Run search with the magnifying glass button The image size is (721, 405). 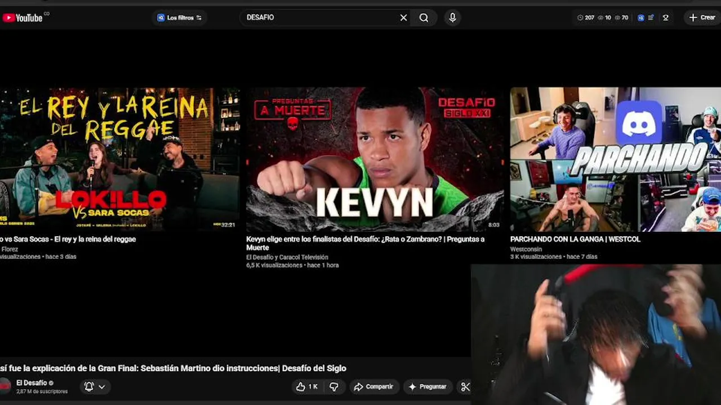pos(424,17)
